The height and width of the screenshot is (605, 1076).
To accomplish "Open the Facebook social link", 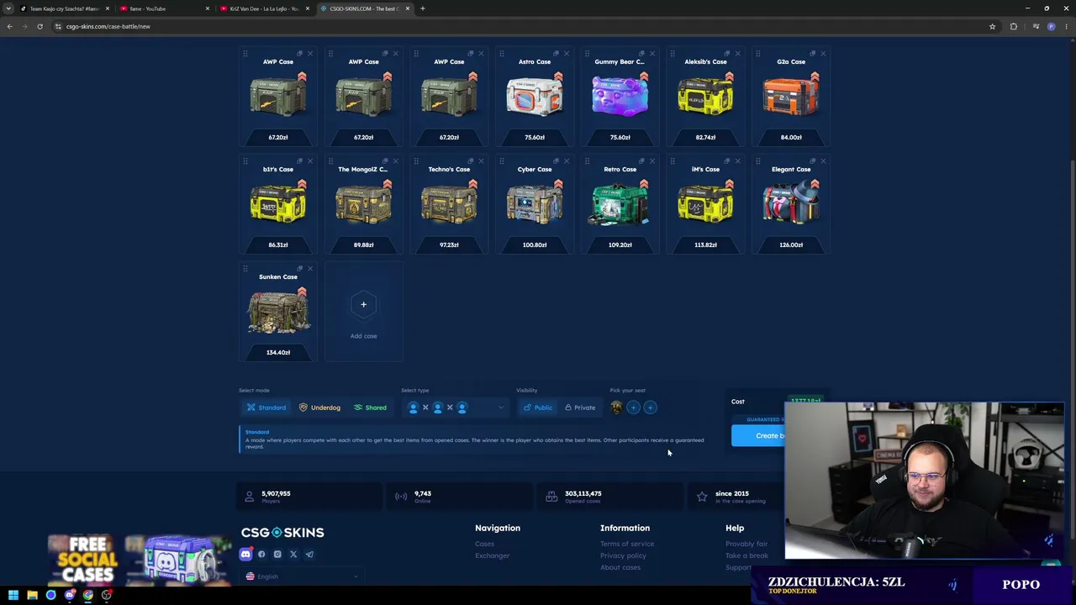I will (x=261, y=555).
